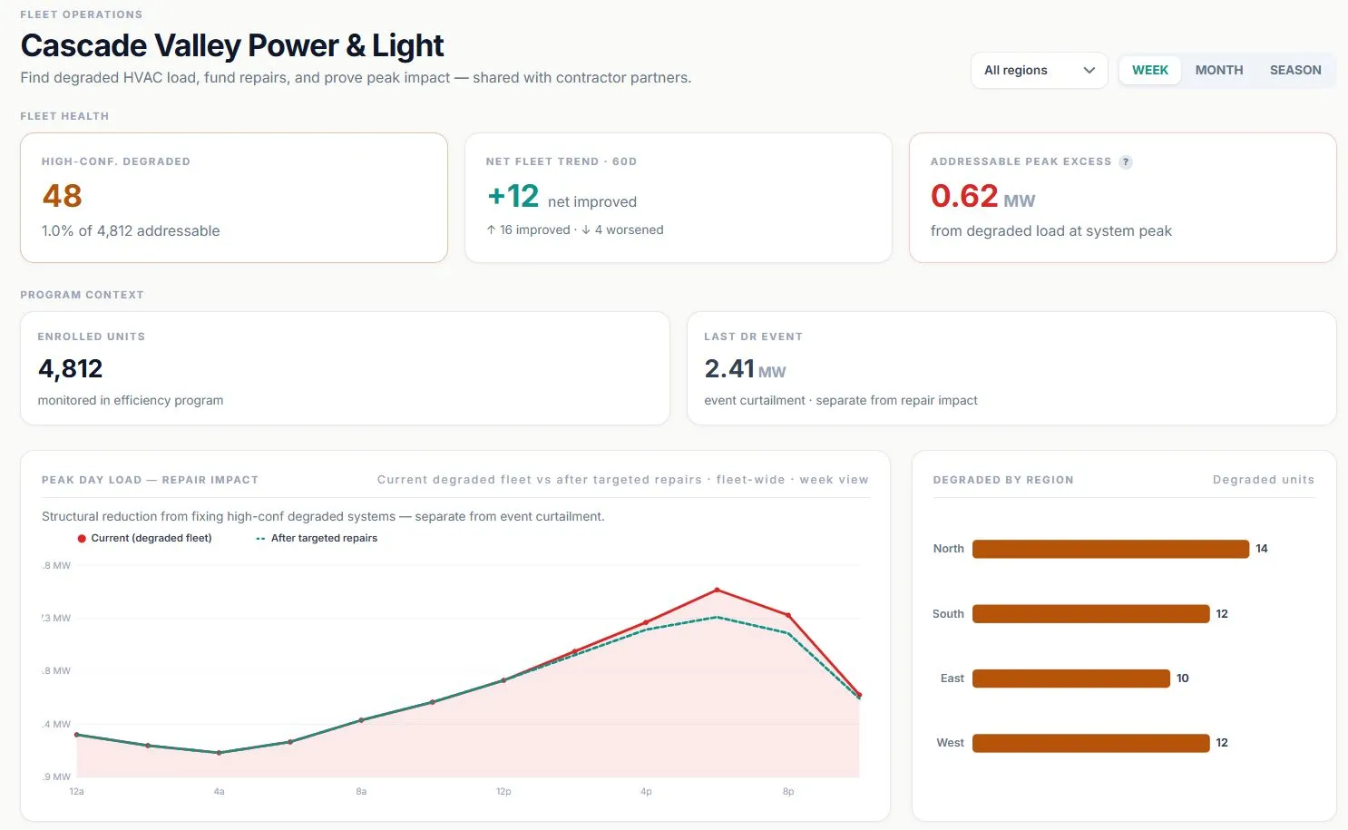Select the South region bar
Image resolution: width=1348 pixels, height=830 pixels.
point(1090,614)
